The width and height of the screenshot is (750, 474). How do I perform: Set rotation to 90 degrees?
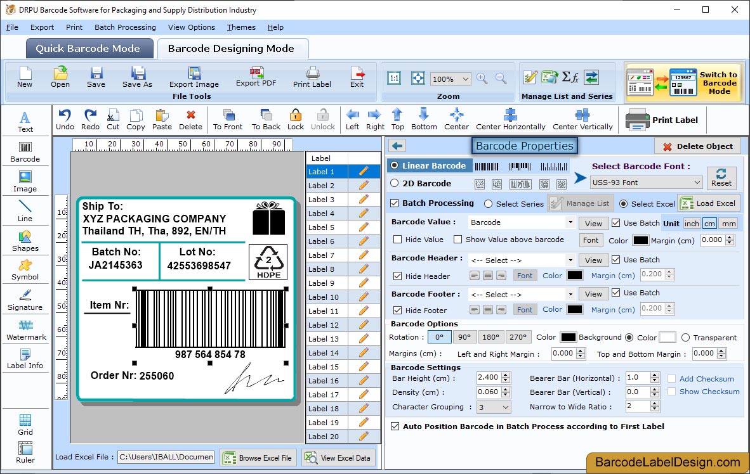coord(464,337)
